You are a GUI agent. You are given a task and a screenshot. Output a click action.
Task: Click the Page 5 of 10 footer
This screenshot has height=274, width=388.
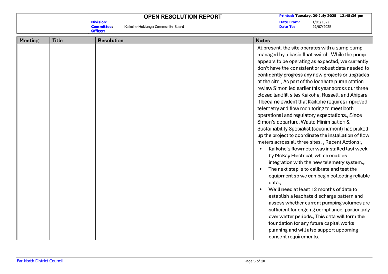254,261
